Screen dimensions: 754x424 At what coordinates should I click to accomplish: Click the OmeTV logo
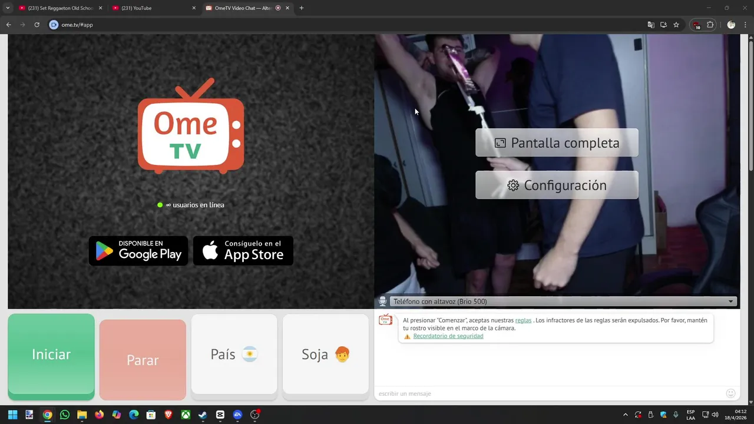pos(191,126)
